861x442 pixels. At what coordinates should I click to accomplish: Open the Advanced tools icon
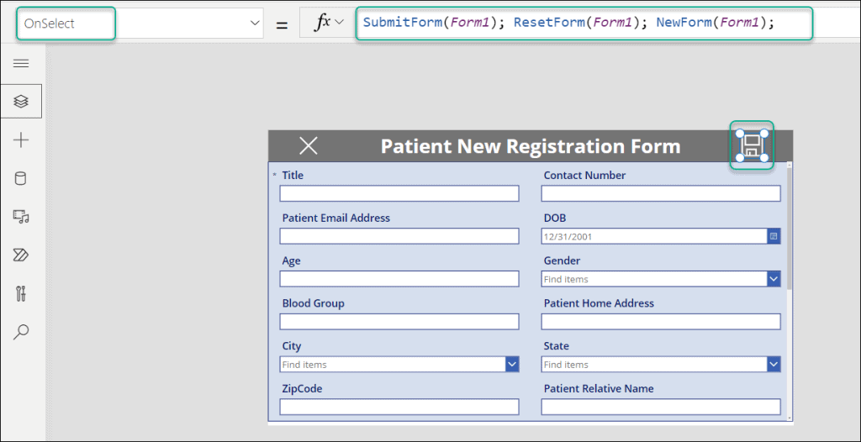(x=21, y=294)
